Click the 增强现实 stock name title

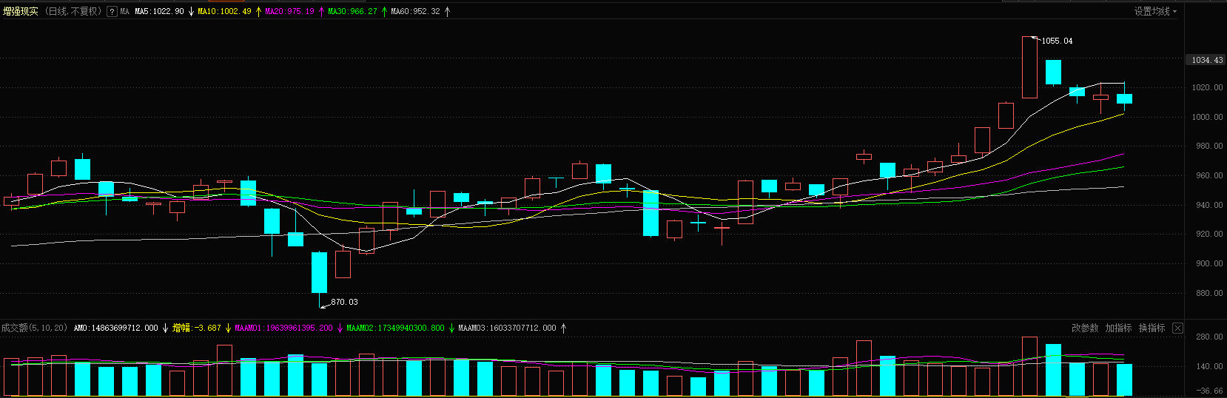point(21,12)
